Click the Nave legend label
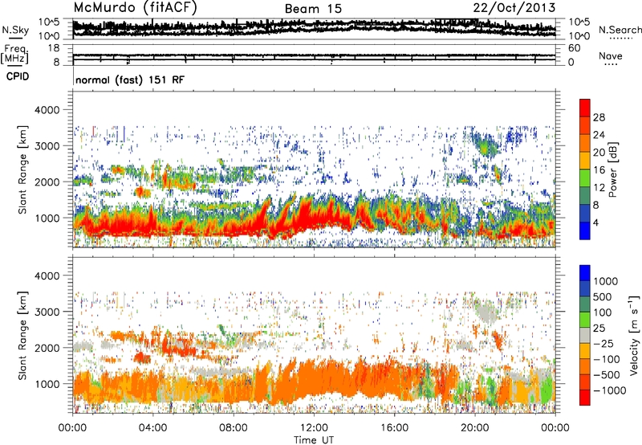642x445 pixels. click(x=611, y=56)
